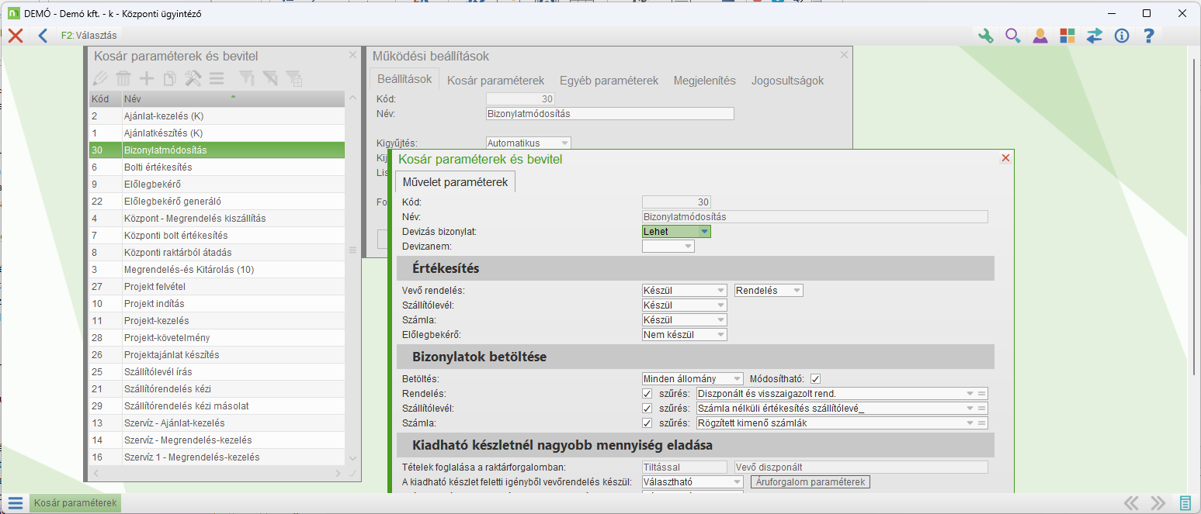Open the Devizás bizonylat dropdown showing Lehet

point(676,231)
